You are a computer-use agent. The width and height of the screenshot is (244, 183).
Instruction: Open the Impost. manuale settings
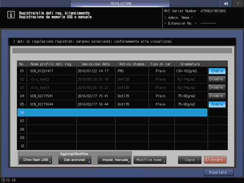point(114,160)
